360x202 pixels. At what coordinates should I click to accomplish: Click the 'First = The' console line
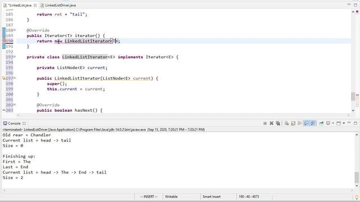pyautogui.click(x=16, y=162)
